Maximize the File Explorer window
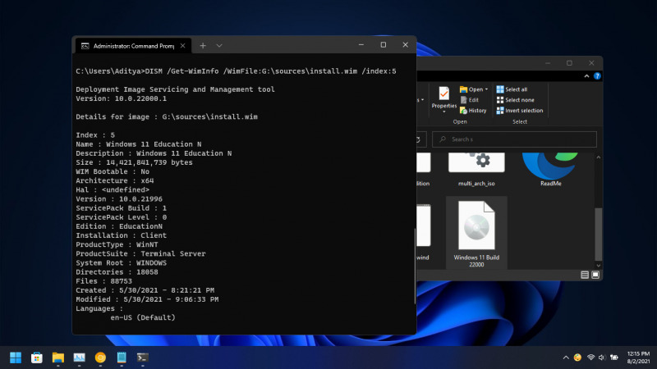The image size is (657, 369). coord(569,63)
